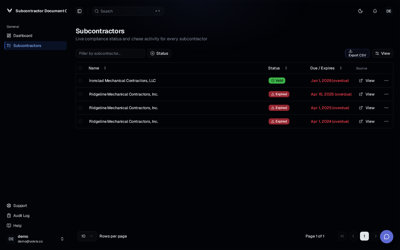Open the Status filter dropdown
This screenshot has width=400, height=250.
(x=159, y=53)
